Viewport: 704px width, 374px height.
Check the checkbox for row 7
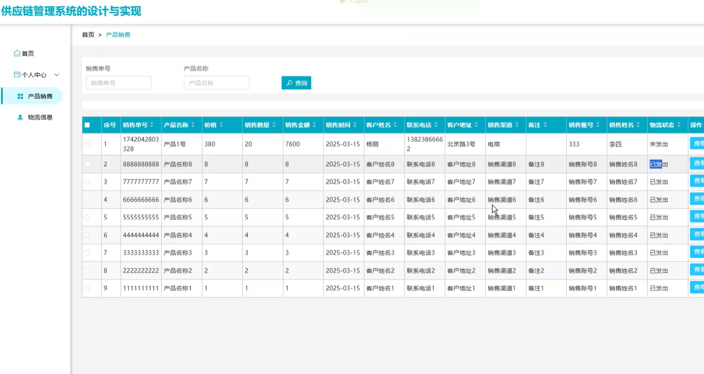coord(87,253)
